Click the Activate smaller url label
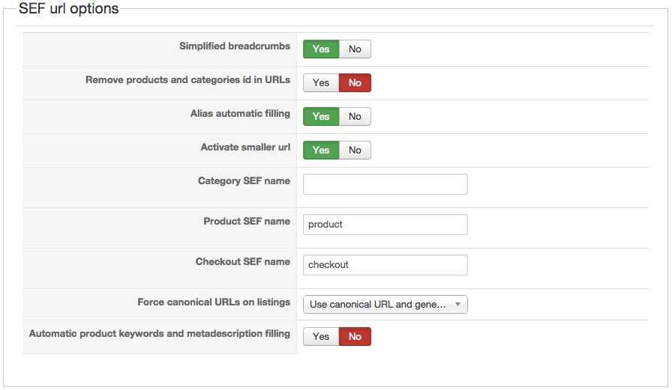The image size is (672, 390). point(245,147)
